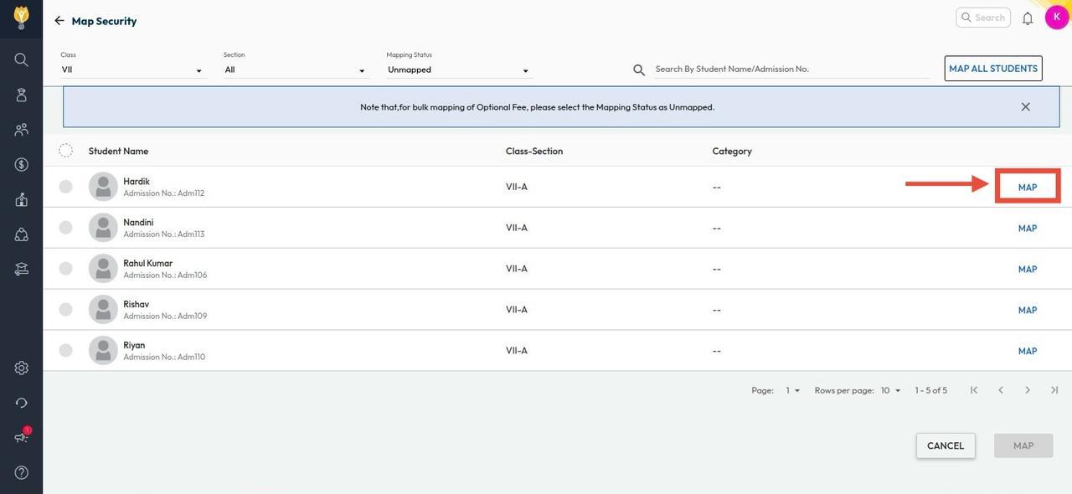Click the Search By Student Name field
The height and width of the screenshot is (494, 1072).
[791, 69]
